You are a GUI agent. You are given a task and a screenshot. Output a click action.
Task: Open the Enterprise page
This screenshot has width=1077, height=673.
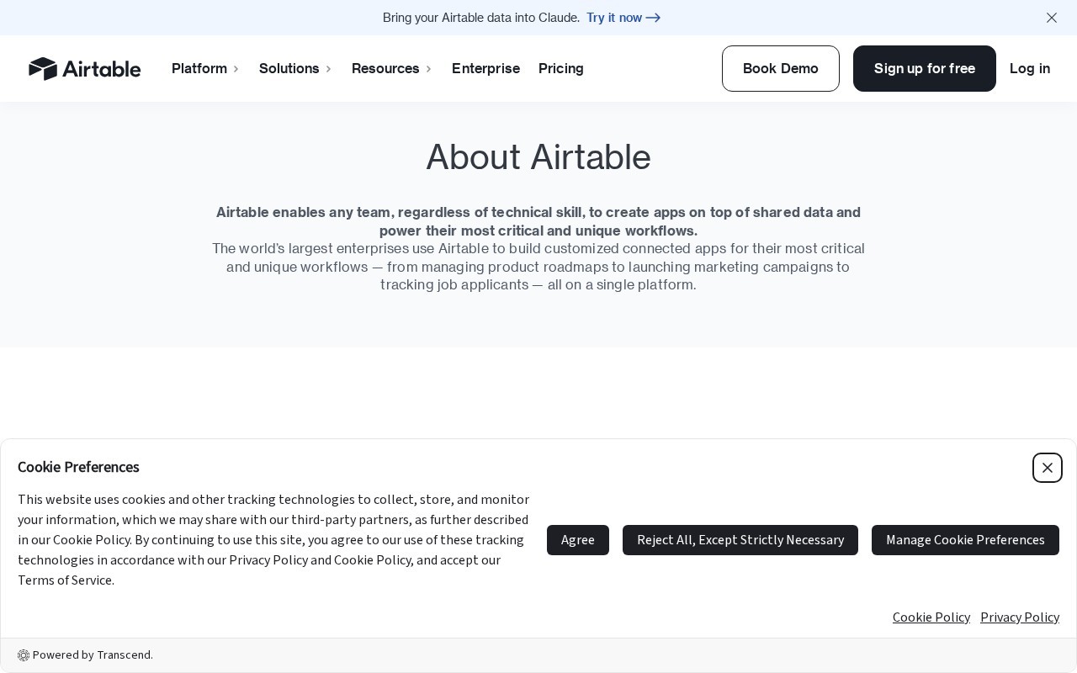(485, 69)
